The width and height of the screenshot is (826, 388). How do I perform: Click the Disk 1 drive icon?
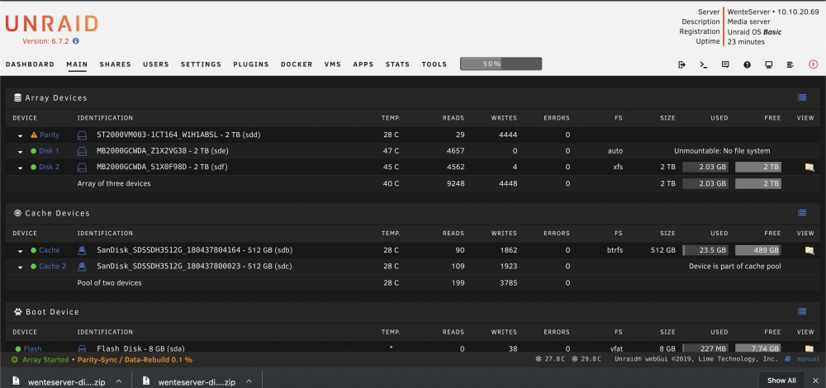82,151
